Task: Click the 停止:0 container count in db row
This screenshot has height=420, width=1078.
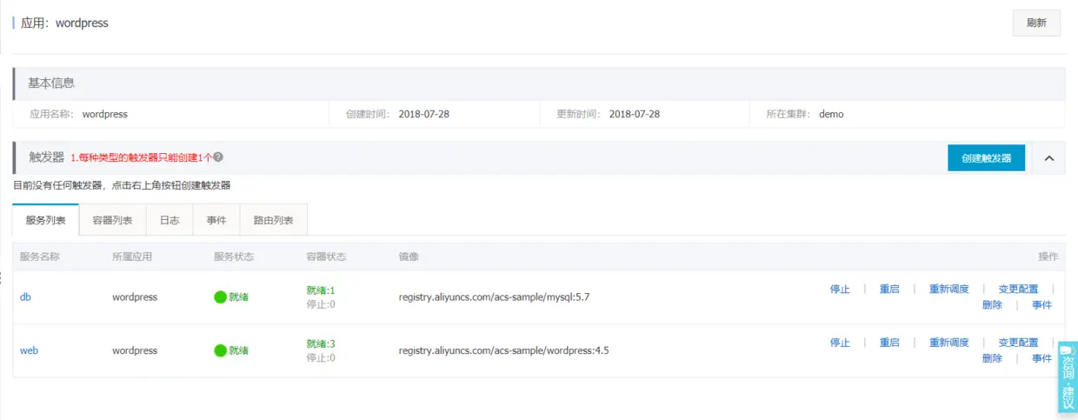Action: coord(321,304)
